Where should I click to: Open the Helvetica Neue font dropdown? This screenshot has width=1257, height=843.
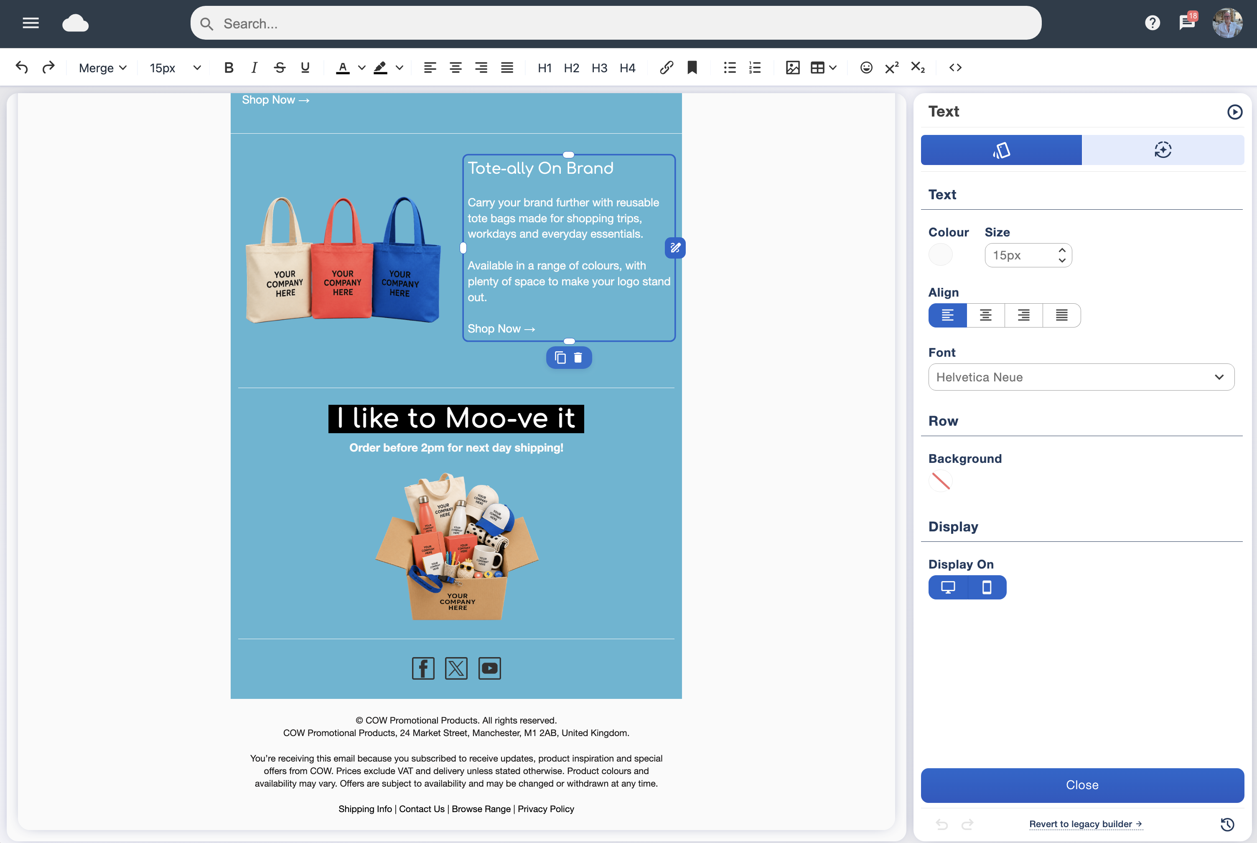1081,377
